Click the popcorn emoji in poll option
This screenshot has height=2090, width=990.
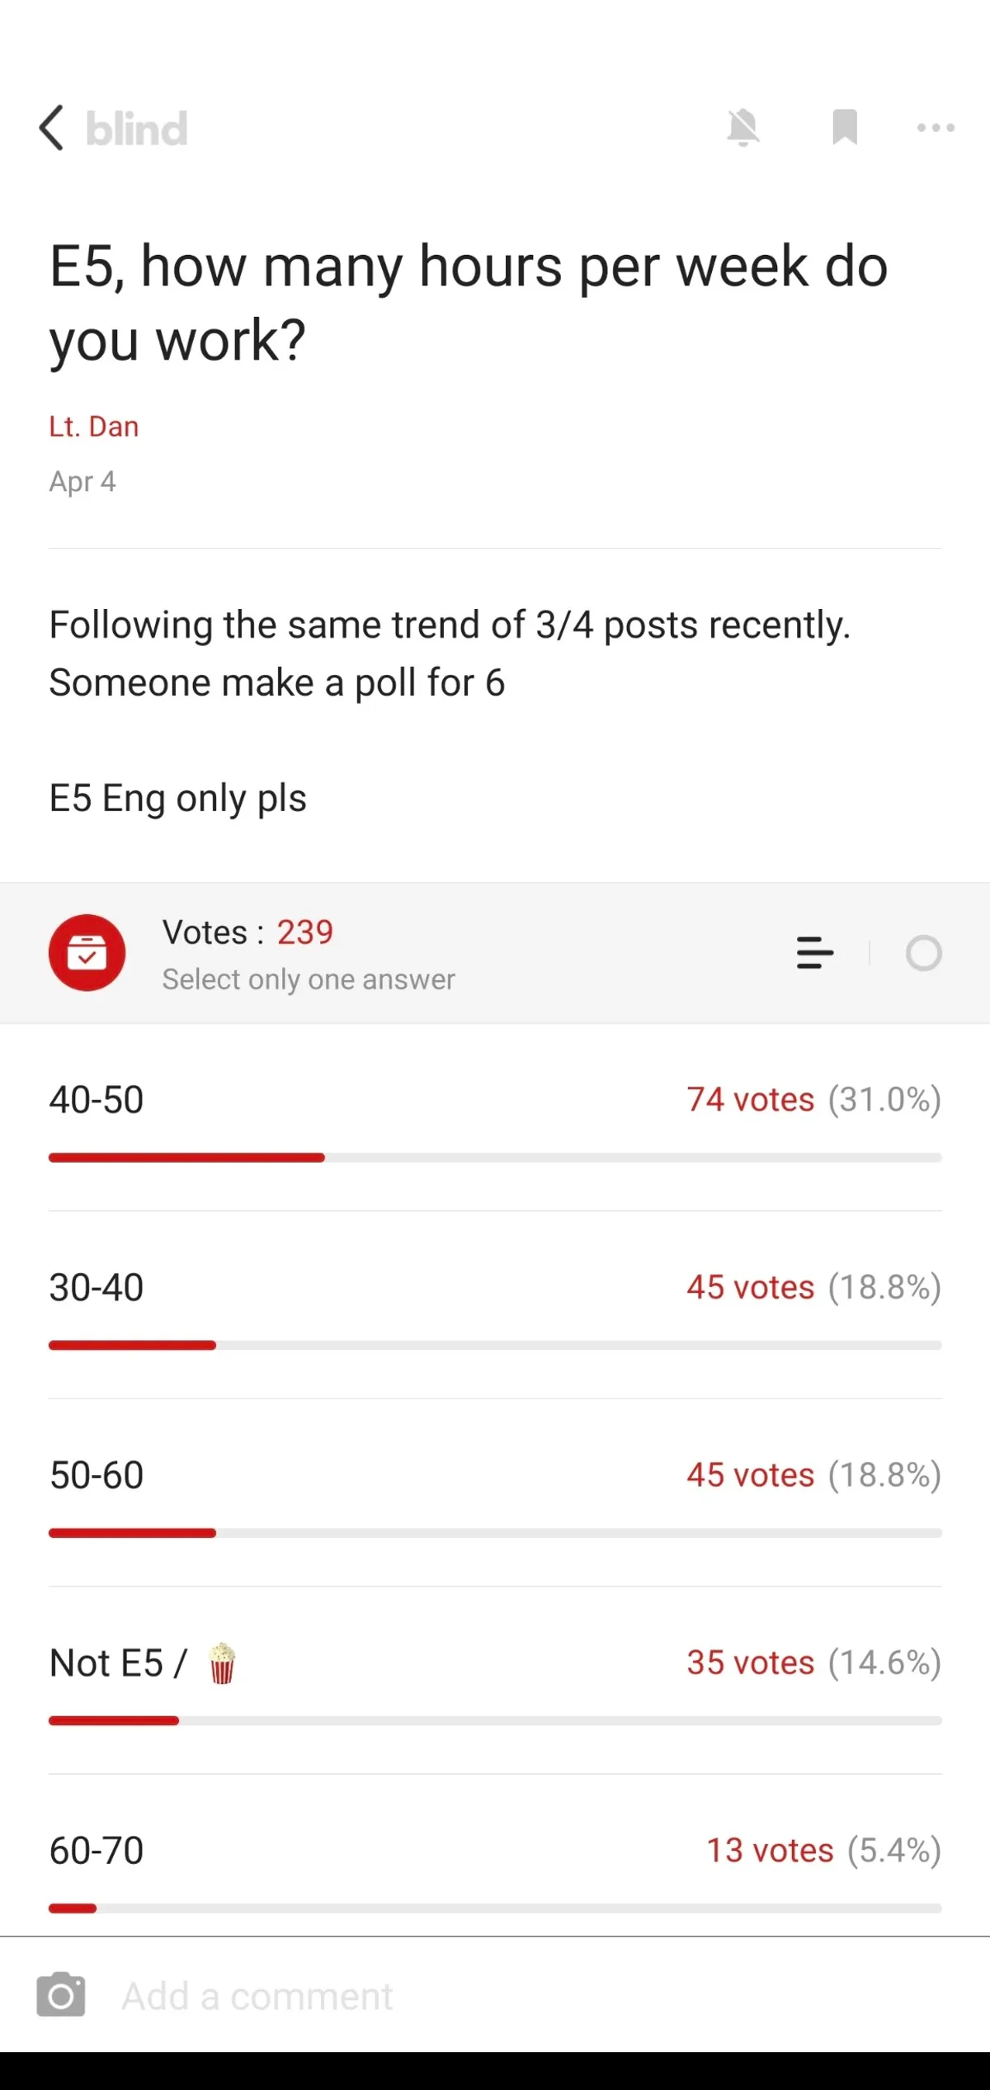[x=222, y=1663]
